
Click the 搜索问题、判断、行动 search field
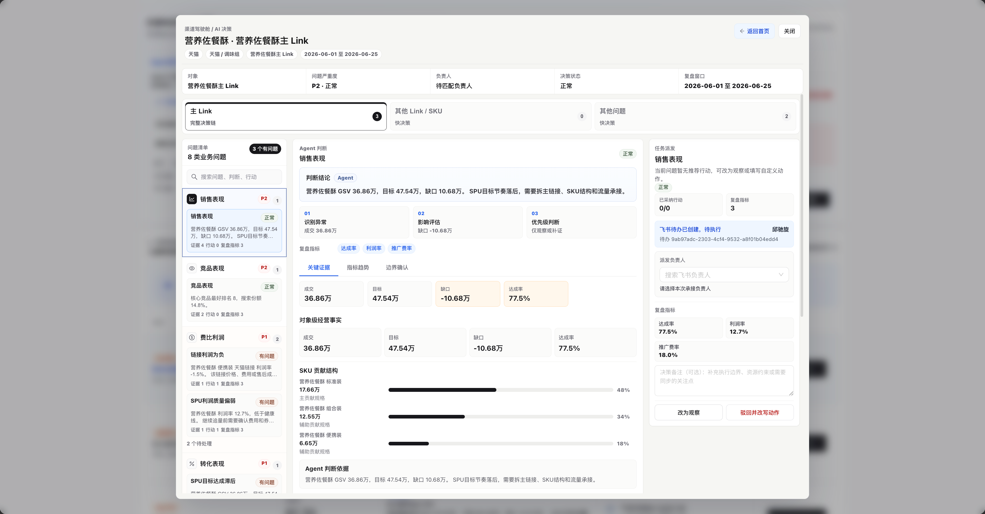pyautogui.click(x=234, y=177)
